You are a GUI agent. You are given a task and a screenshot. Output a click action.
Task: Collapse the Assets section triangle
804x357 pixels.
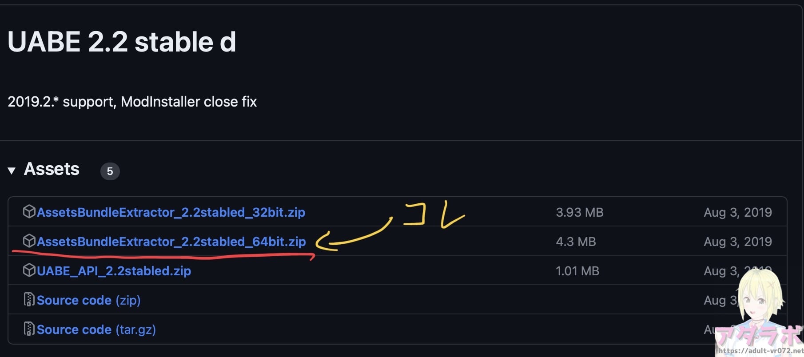point(12,170)
